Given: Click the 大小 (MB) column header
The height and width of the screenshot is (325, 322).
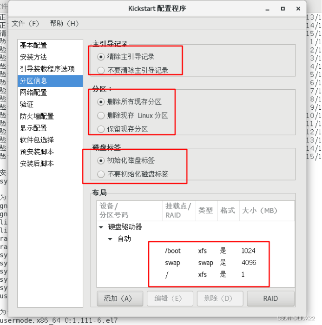Looking at the screenshot, I should (x=267, y=211).
